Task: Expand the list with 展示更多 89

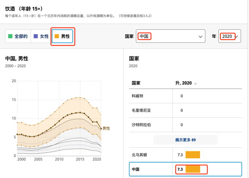Action: click(x=185, y=140)
